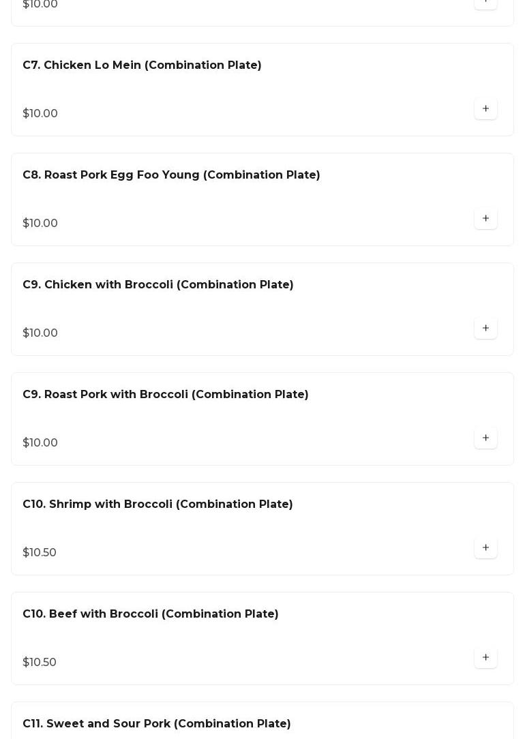Click $10.50 price under Shrimp with Broccoli
Viewport: 525px width, 739px height.
pyautogui.click(x=40, y=553)
